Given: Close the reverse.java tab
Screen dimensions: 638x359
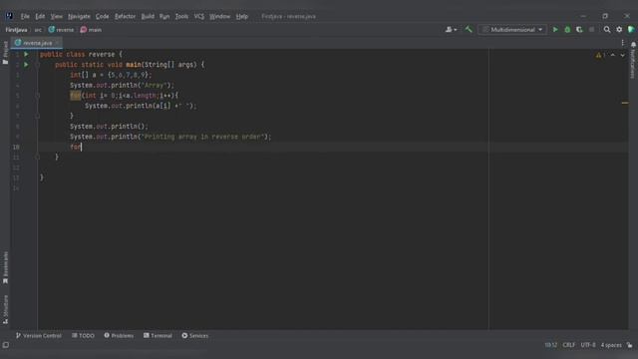Looking at the screenshot, I should coord(58,43).
